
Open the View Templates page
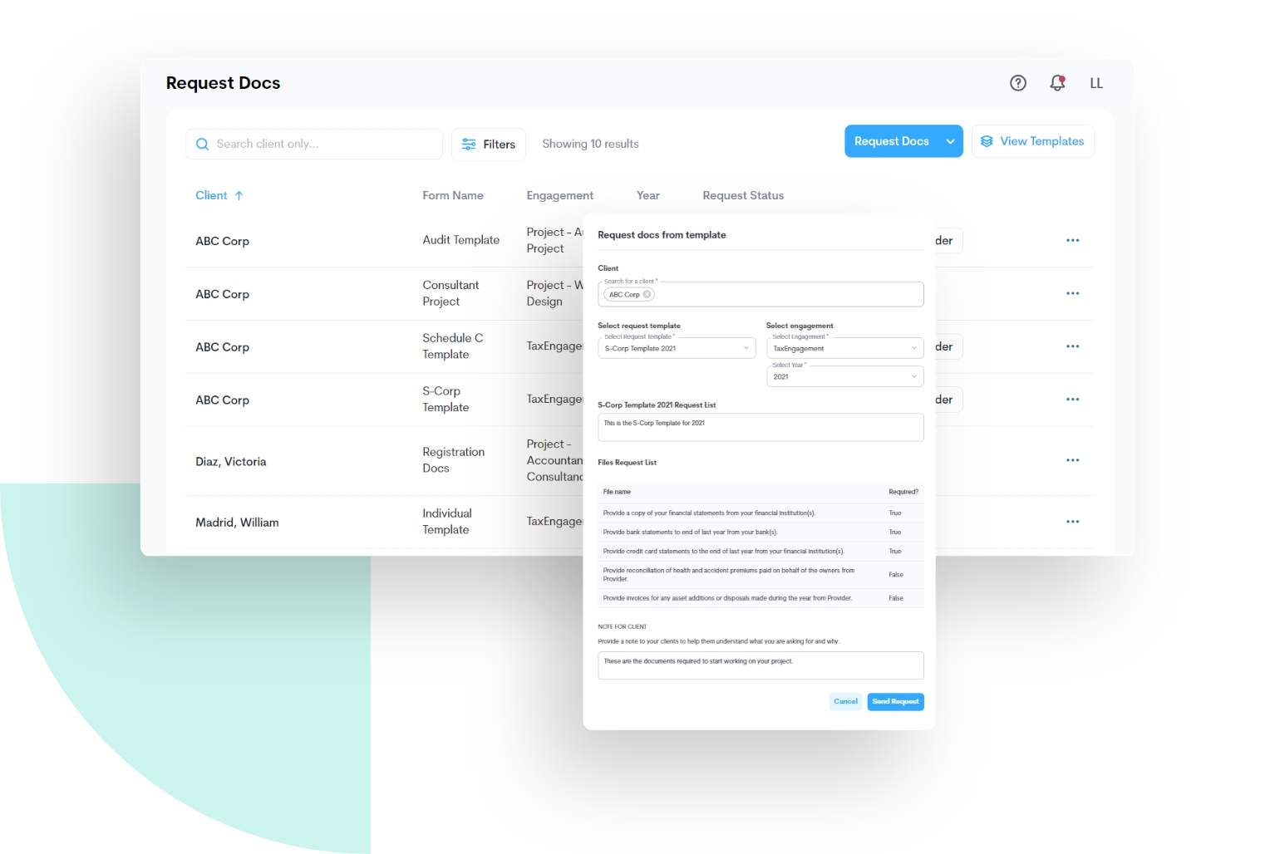click(x=1032, y=141)
